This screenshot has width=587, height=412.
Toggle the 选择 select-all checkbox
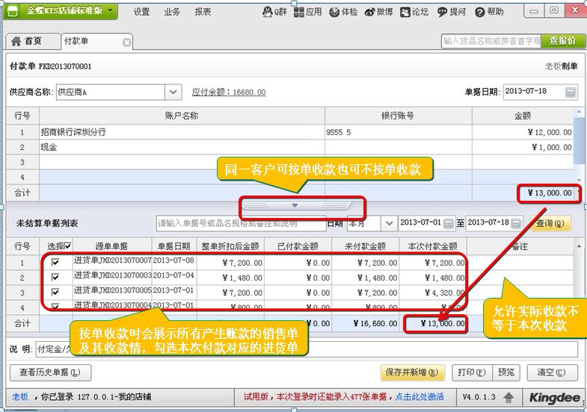(68, 246)
